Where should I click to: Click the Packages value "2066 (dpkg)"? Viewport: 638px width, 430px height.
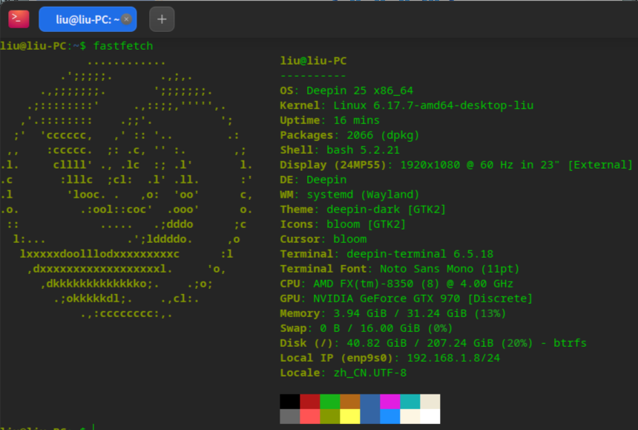383,135
